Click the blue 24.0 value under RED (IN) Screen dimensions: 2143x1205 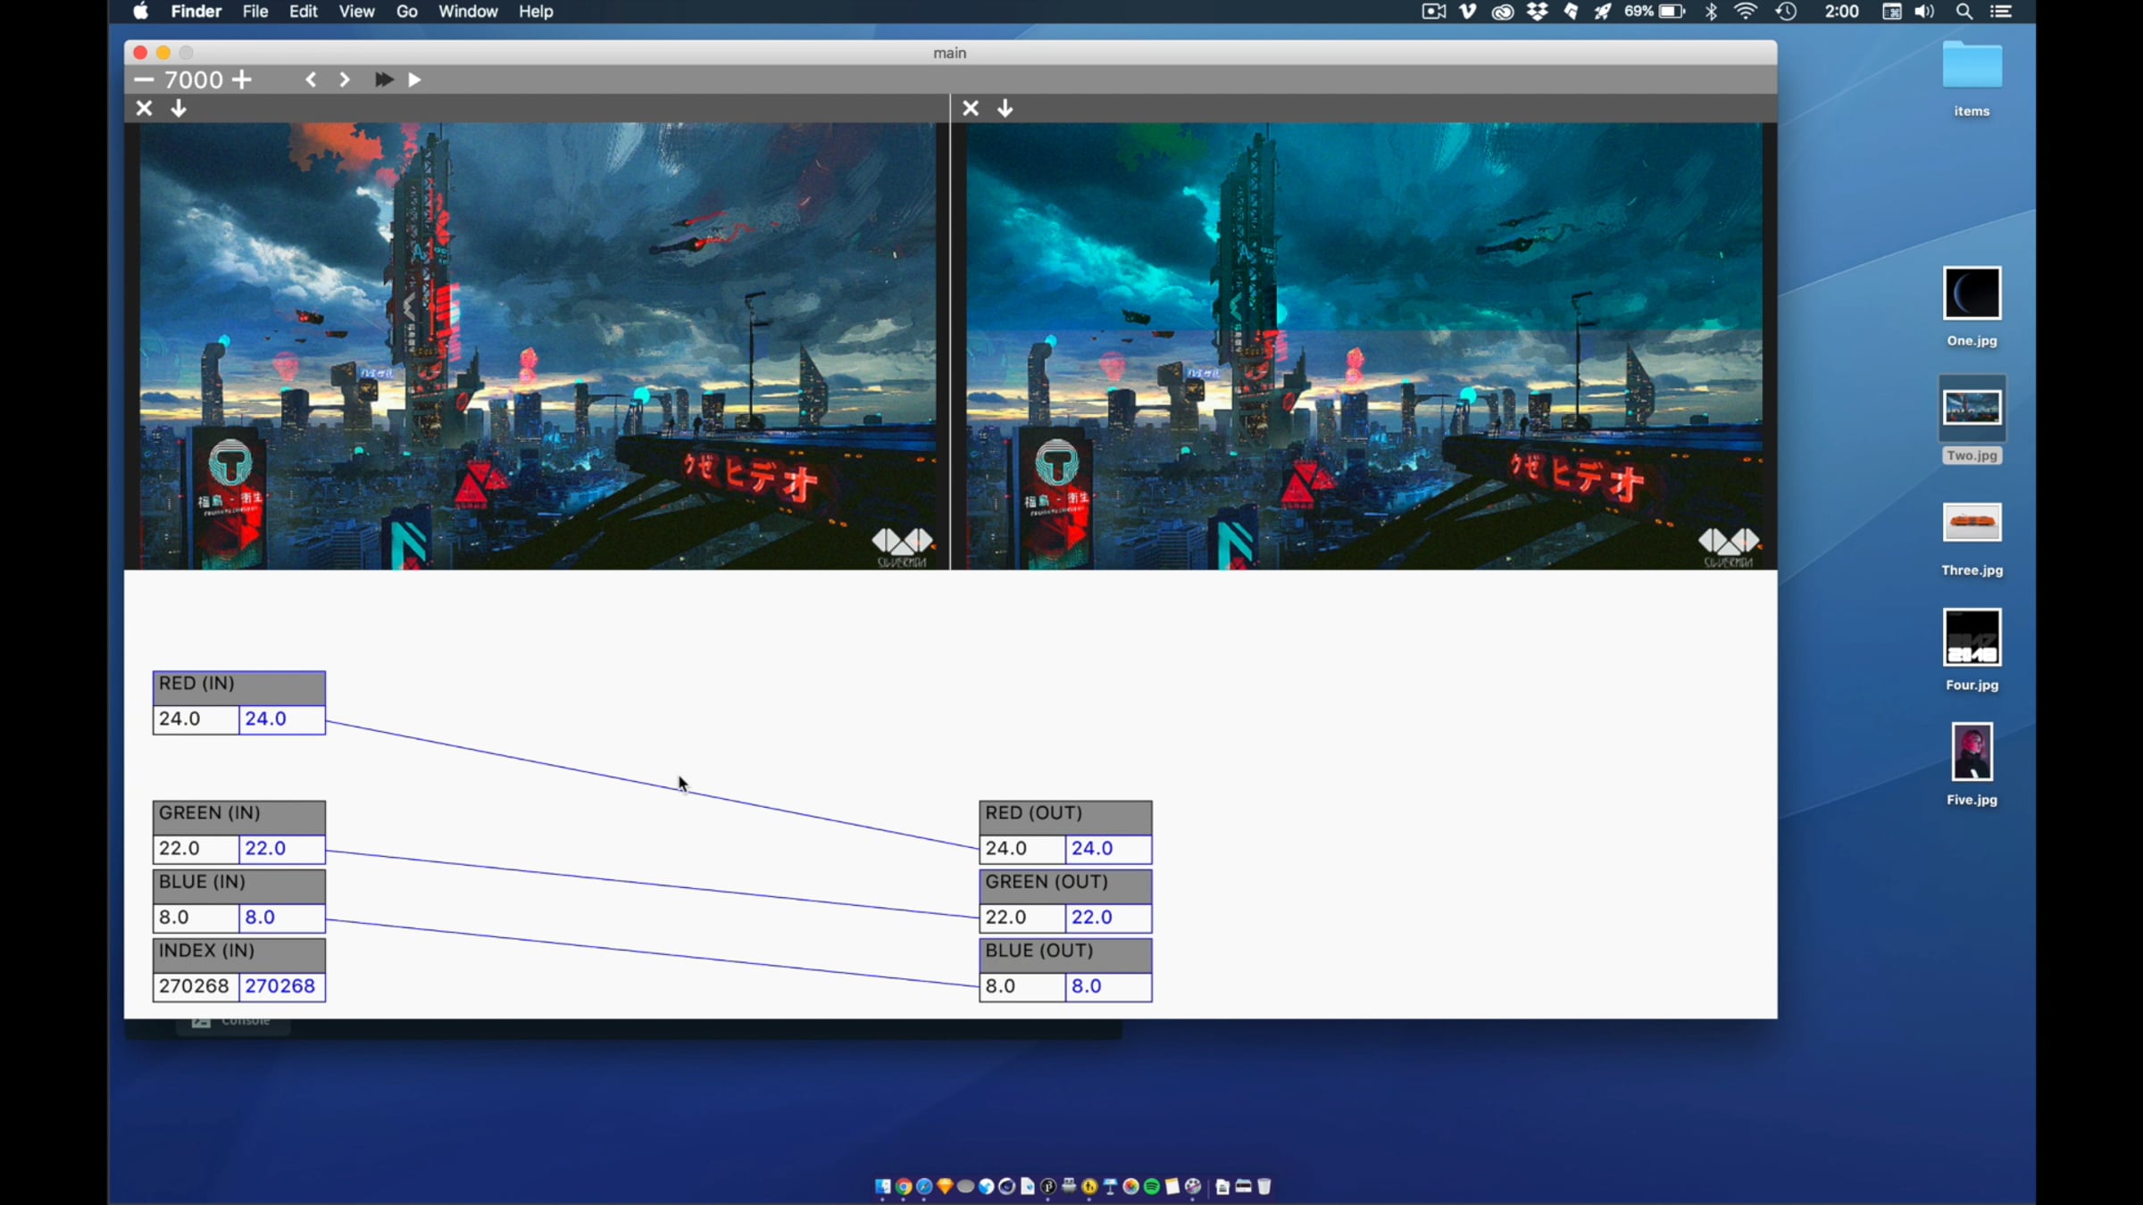tap(282, 719)
